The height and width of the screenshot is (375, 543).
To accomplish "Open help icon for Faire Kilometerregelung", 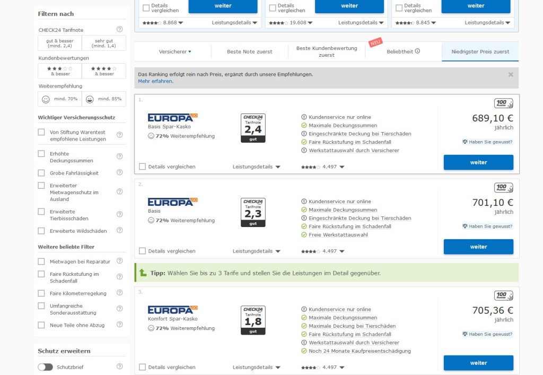I will [x=119, y=293].
